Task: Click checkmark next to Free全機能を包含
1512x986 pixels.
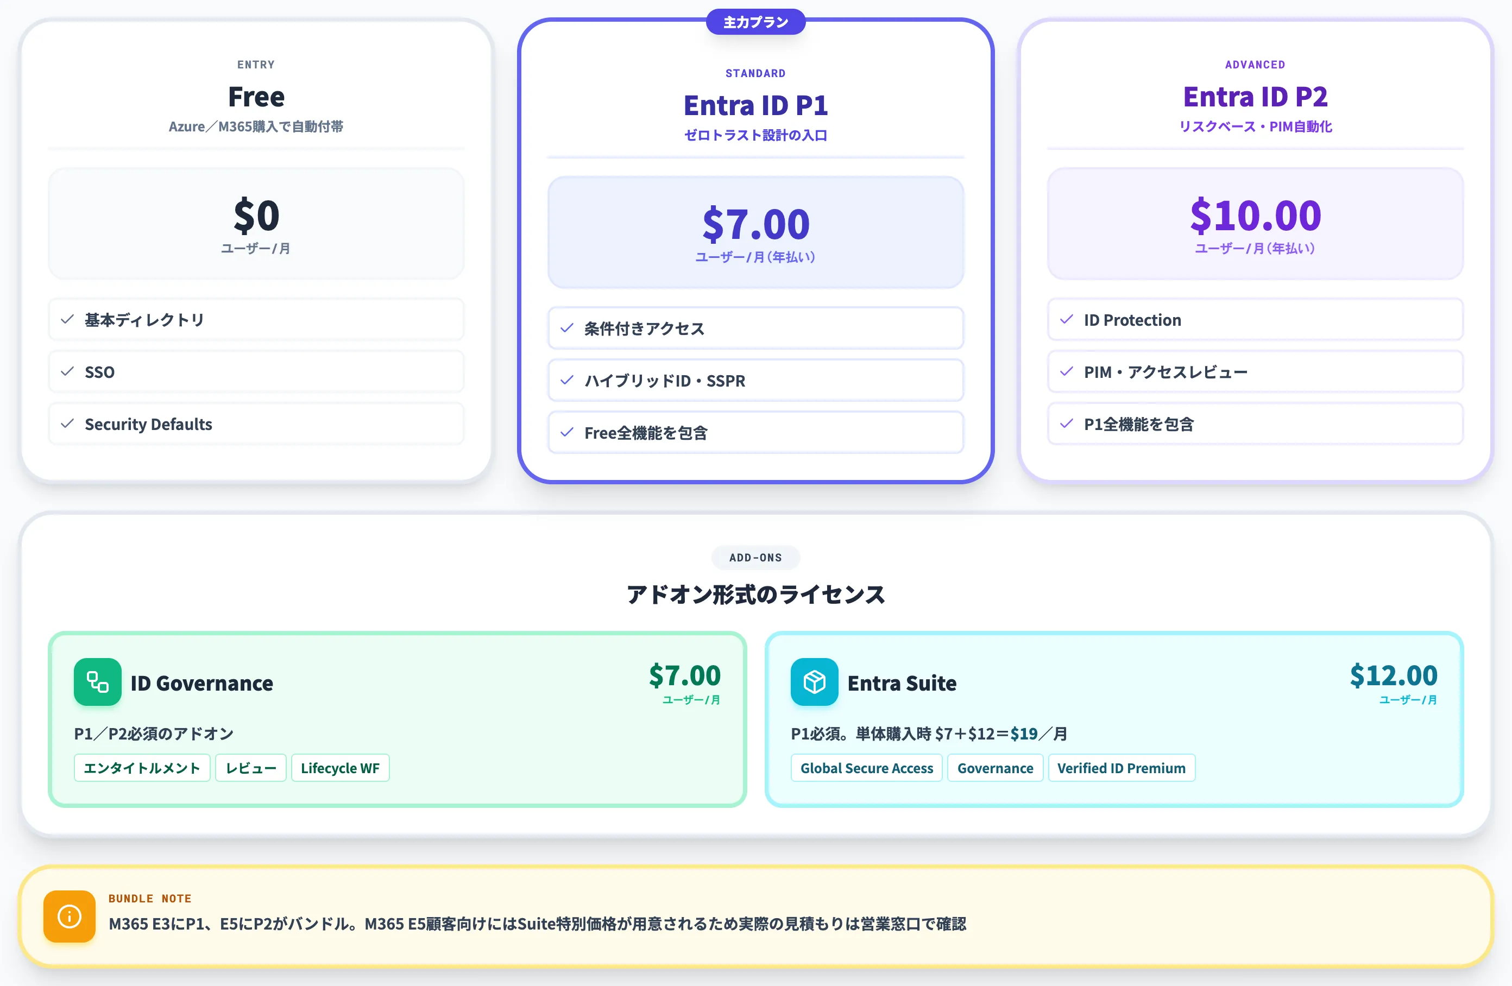Action: (x=566, y=432)
